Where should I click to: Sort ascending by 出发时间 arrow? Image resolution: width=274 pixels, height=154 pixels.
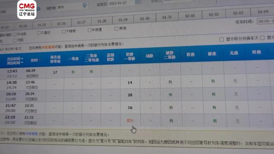[22, 58]
